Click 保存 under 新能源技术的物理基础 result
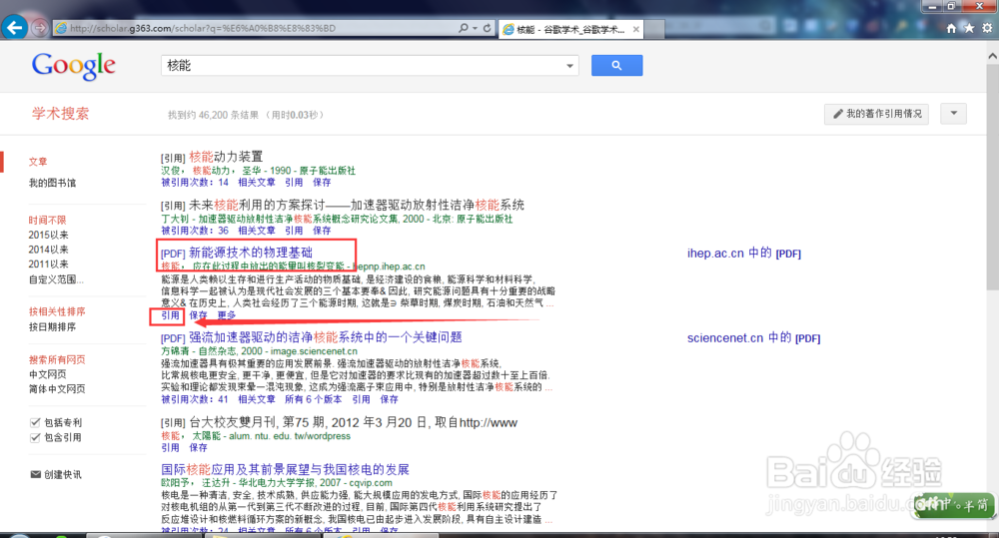This screenshot has width=999, height=538. [x=198, y=315]
